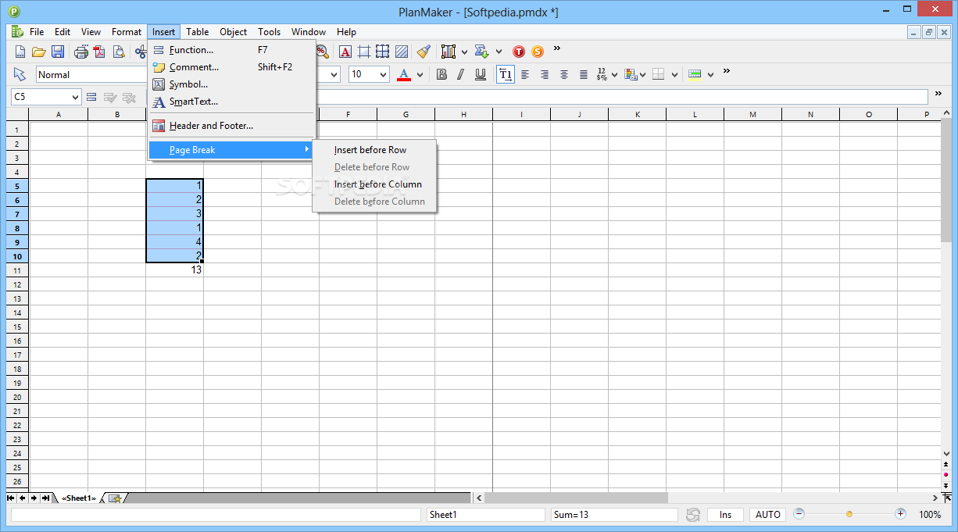
Task: Click the red font color A swatch
Action: [404, 74]
